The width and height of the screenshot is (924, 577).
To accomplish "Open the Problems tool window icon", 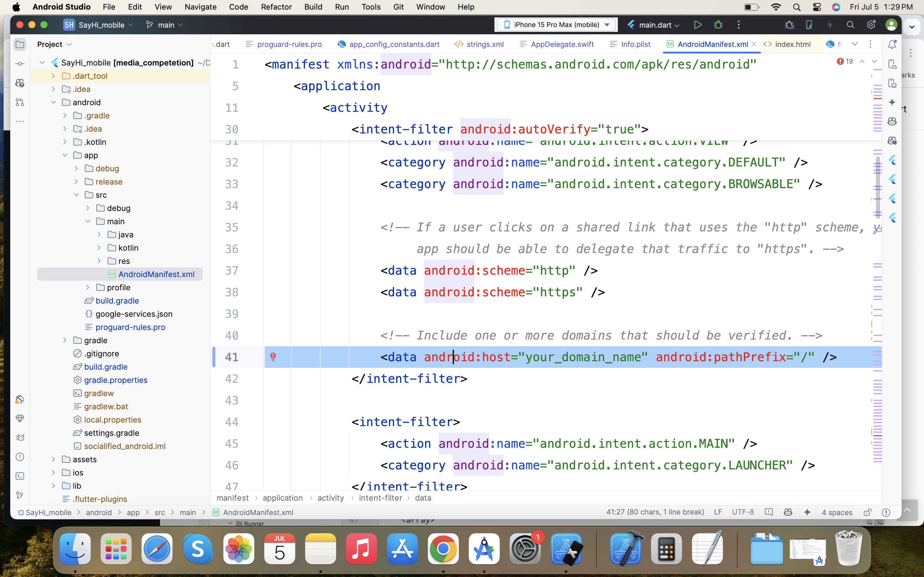I will click(x=20, y=457).
